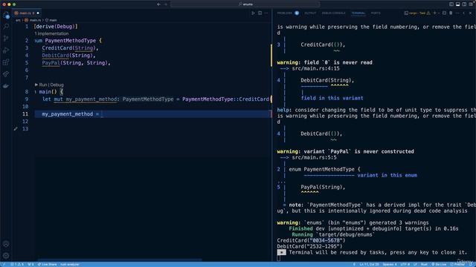Create a new terminal with plus icon

tap(434, 13)
